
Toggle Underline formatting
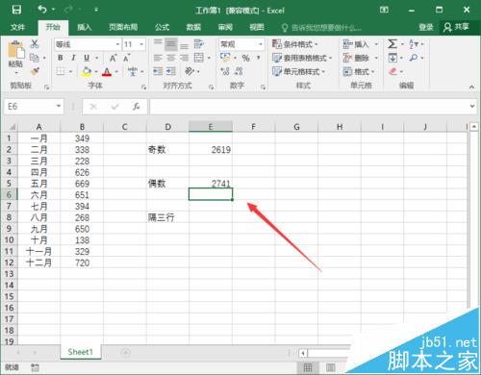[x=87, y=58]
